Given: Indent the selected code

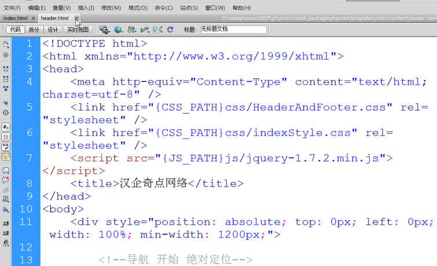Looking at the screenshot, I should tap(6, 223).
